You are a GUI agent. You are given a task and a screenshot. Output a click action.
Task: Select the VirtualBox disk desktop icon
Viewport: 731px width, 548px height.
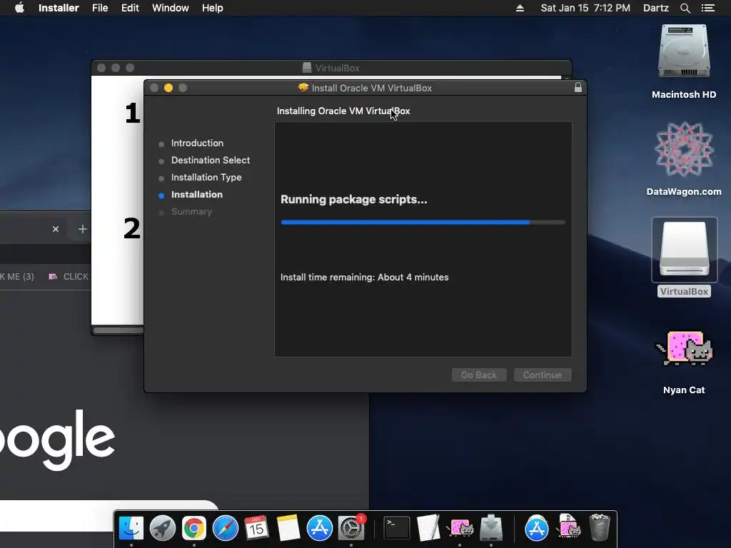(684, 257)
